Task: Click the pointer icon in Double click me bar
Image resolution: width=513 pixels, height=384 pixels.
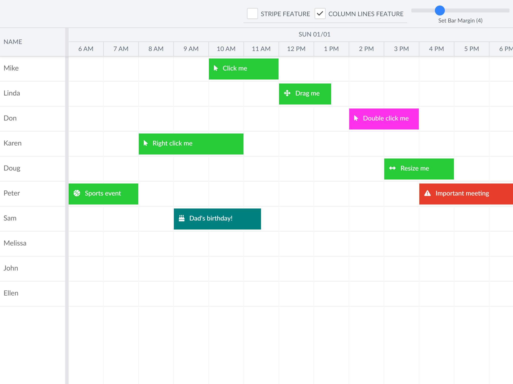Action: (x=356, y=118)
